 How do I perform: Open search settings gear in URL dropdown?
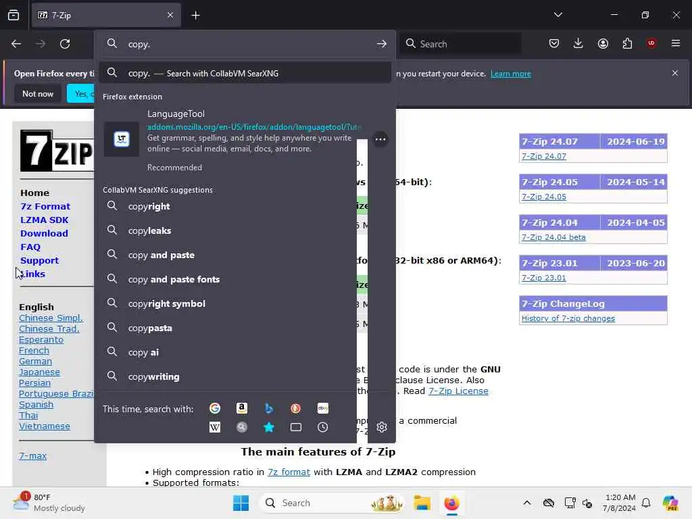coord(382,427)
